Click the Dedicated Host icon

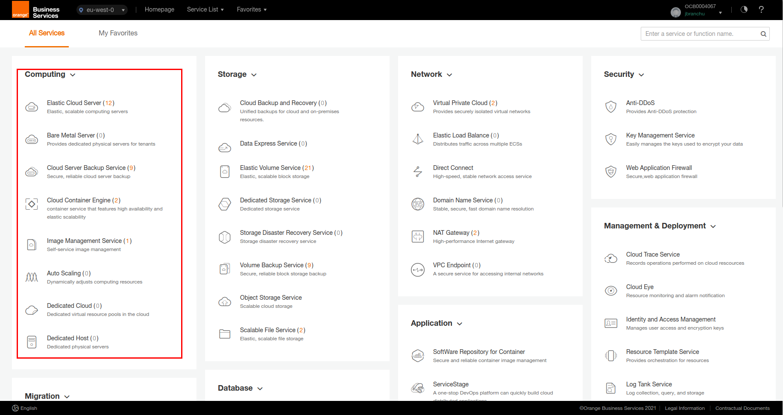tap(32, 342)
